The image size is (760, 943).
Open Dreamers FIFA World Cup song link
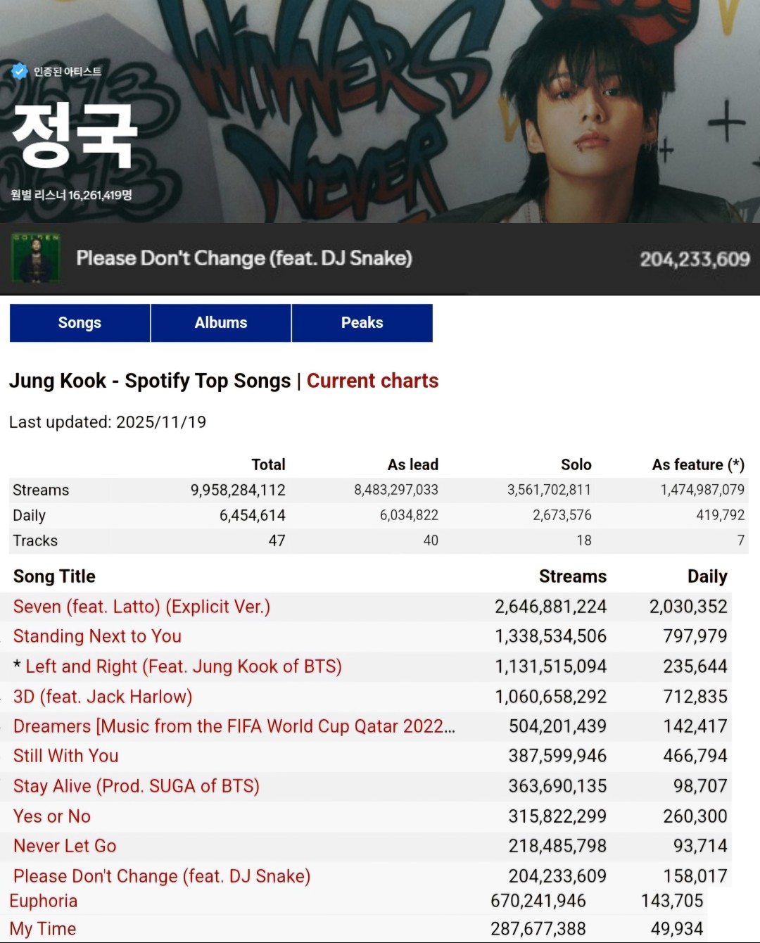[234, 726]
